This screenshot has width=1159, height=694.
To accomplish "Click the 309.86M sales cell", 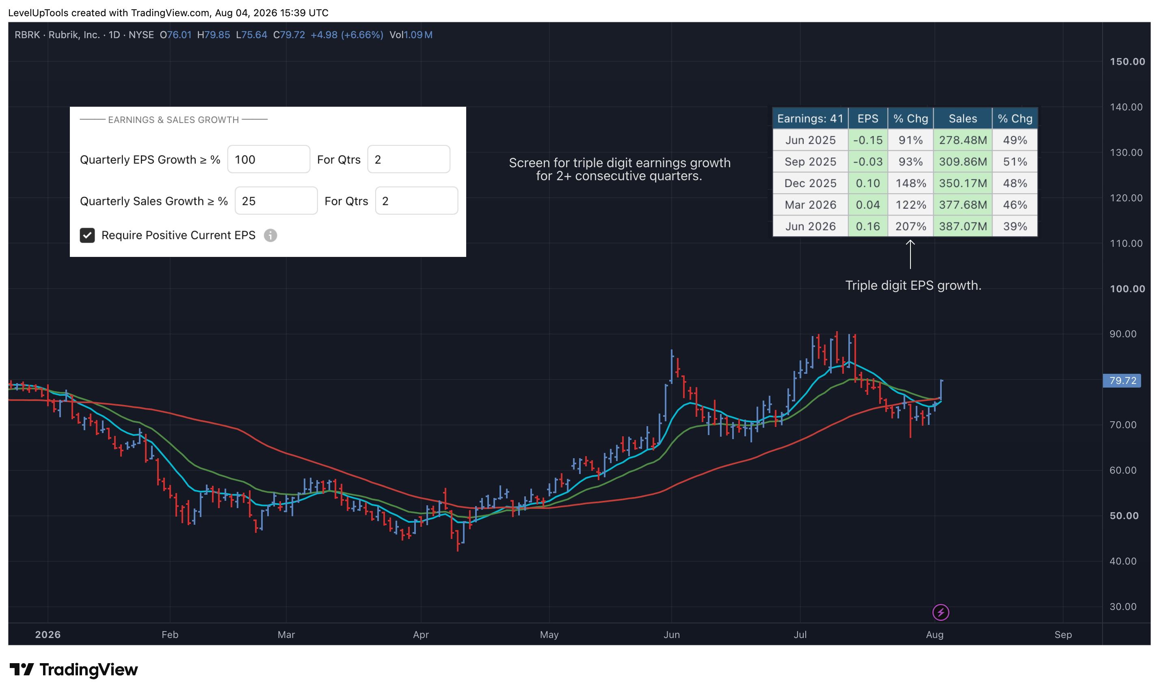I will (x=962, y=162).
